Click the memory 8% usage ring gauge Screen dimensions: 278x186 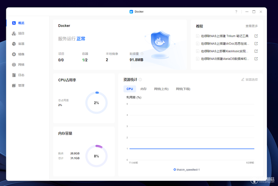point(97,156)
